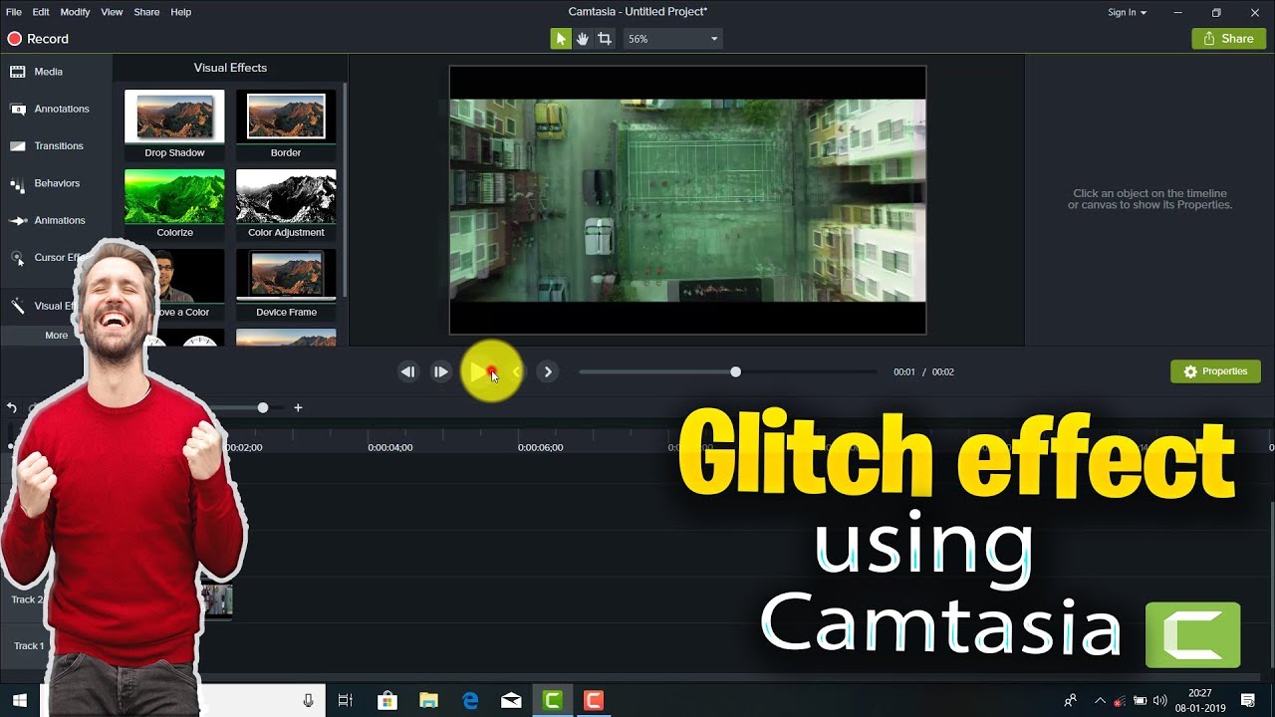
Task: Click the preview playhead scrub slider
Action: pyautogui.click(x=735, y=371)
